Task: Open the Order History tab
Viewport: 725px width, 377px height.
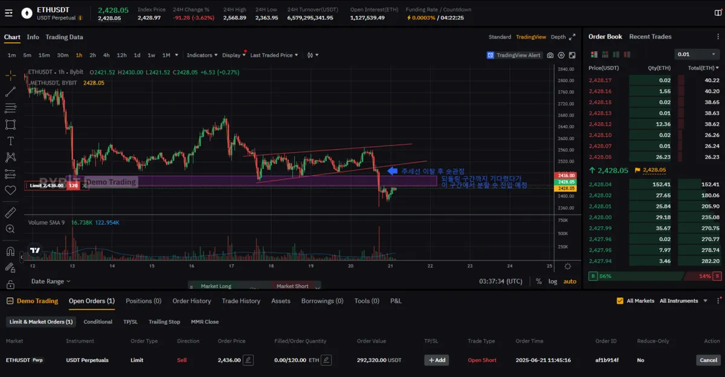Action: point(192,301)
